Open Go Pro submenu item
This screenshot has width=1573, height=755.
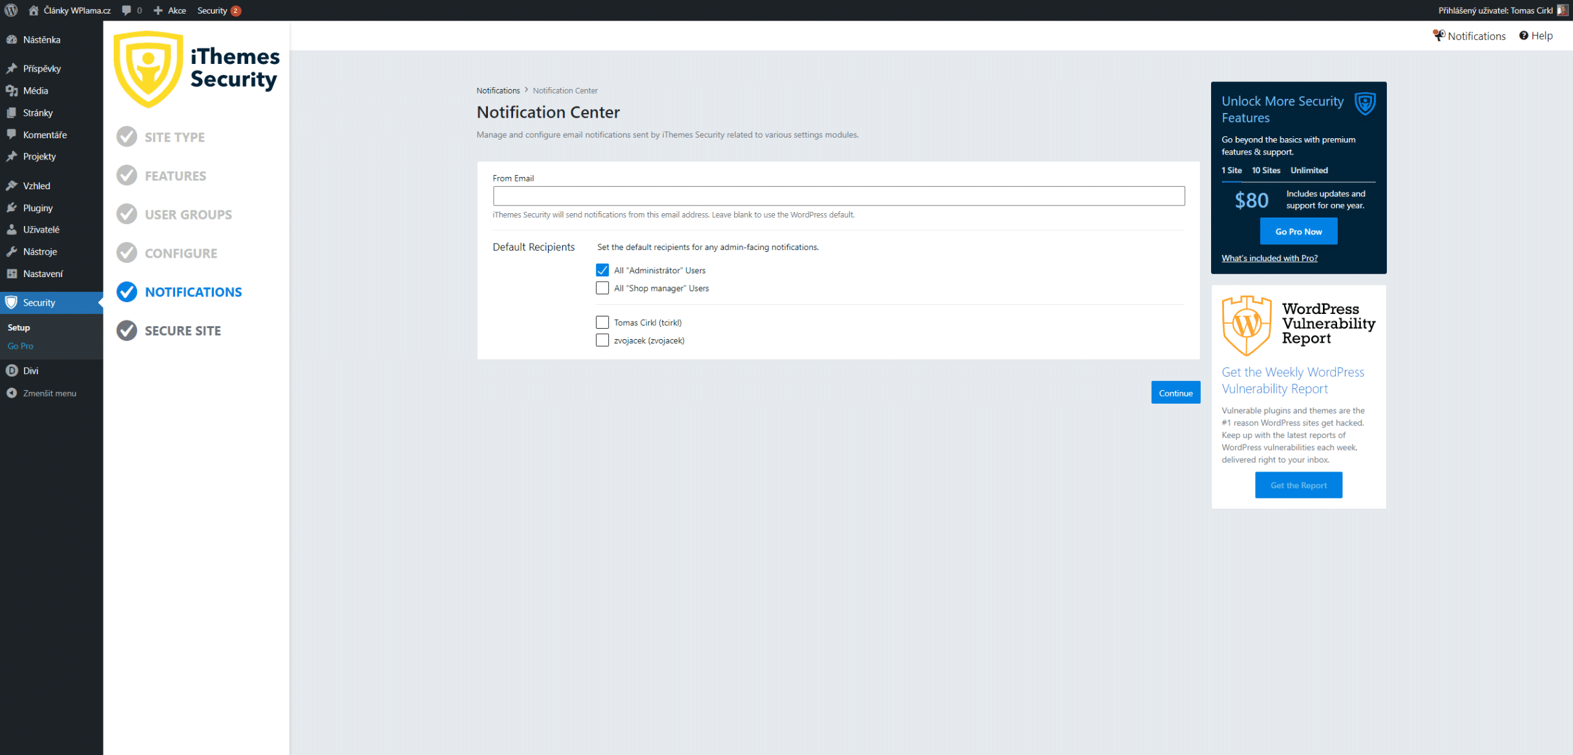coord(20,346)
